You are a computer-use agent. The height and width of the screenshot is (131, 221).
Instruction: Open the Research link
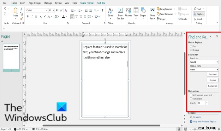[197, 117]
